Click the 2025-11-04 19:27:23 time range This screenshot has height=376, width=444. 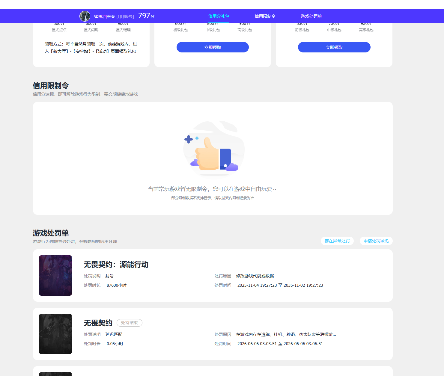pyautogui.click(x=280, y=285)
